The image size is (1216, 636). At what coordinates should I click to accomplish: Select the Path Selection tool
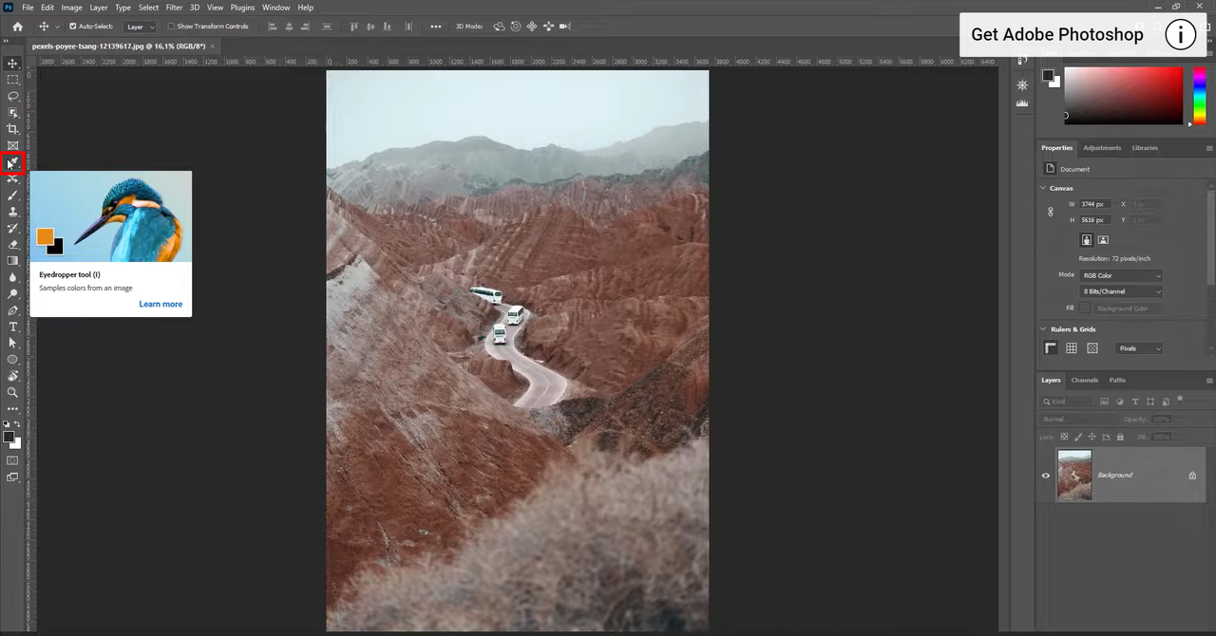[x=12, y=343]
